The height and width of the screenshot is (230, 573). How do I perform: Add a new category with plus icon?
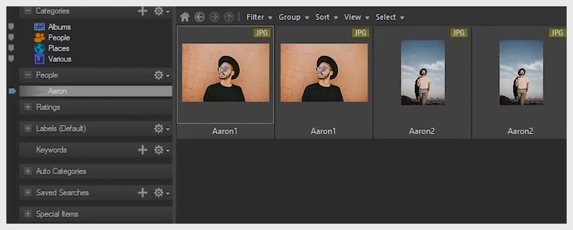tap(142, 11)
